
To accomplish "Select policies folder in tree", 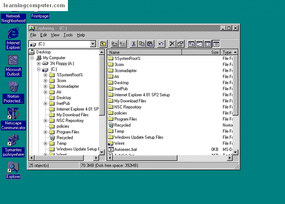I will tap(63, 126).
